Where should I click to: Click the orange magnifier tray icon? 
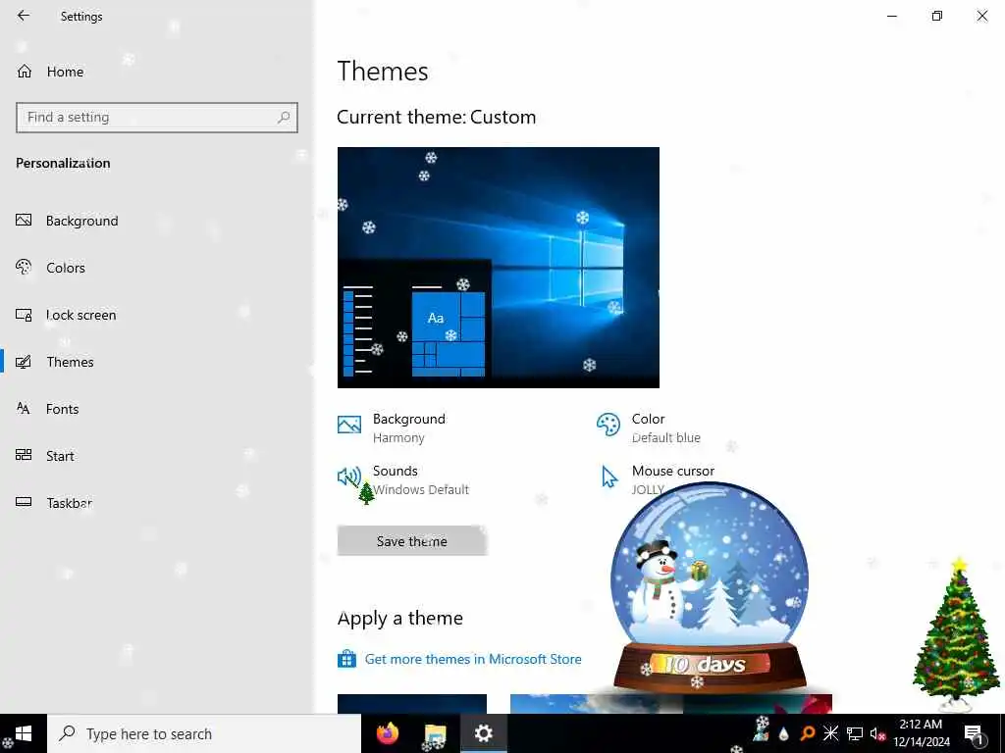tap(807, 733)
